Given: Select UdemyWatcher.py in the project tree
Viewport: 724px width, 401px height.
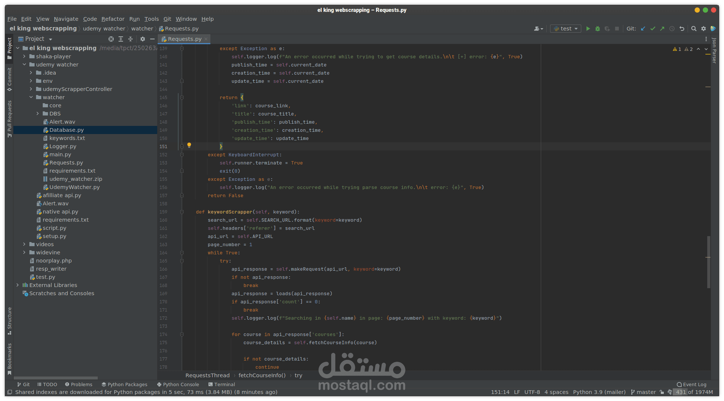Looking at the screenshot, I should point(74,187).
